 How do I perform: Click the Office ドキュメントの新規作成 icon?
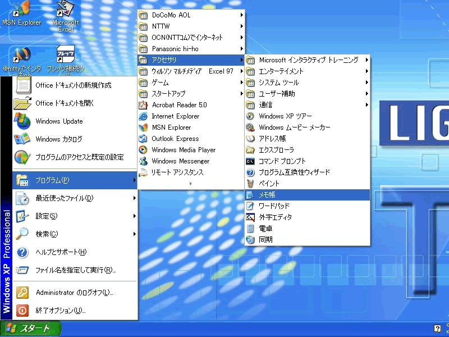click(23, 85)
